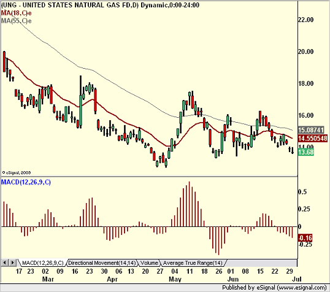Click the eSignal copyright mark on chart
This screenshot has height=292, width=330.
tap(17, 172)
